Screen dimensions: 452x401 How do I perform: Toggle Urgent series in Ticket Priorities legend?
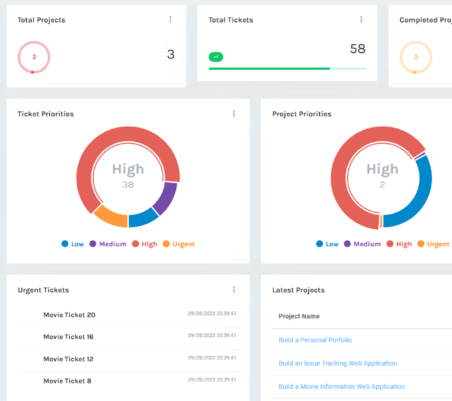178,244
